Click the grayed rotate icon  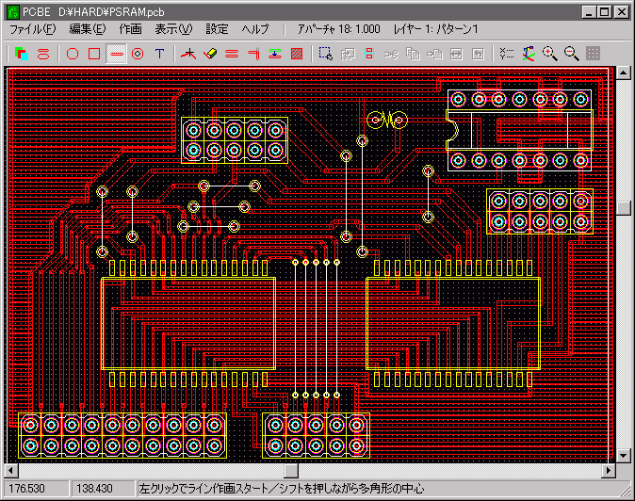pos(479,54)
